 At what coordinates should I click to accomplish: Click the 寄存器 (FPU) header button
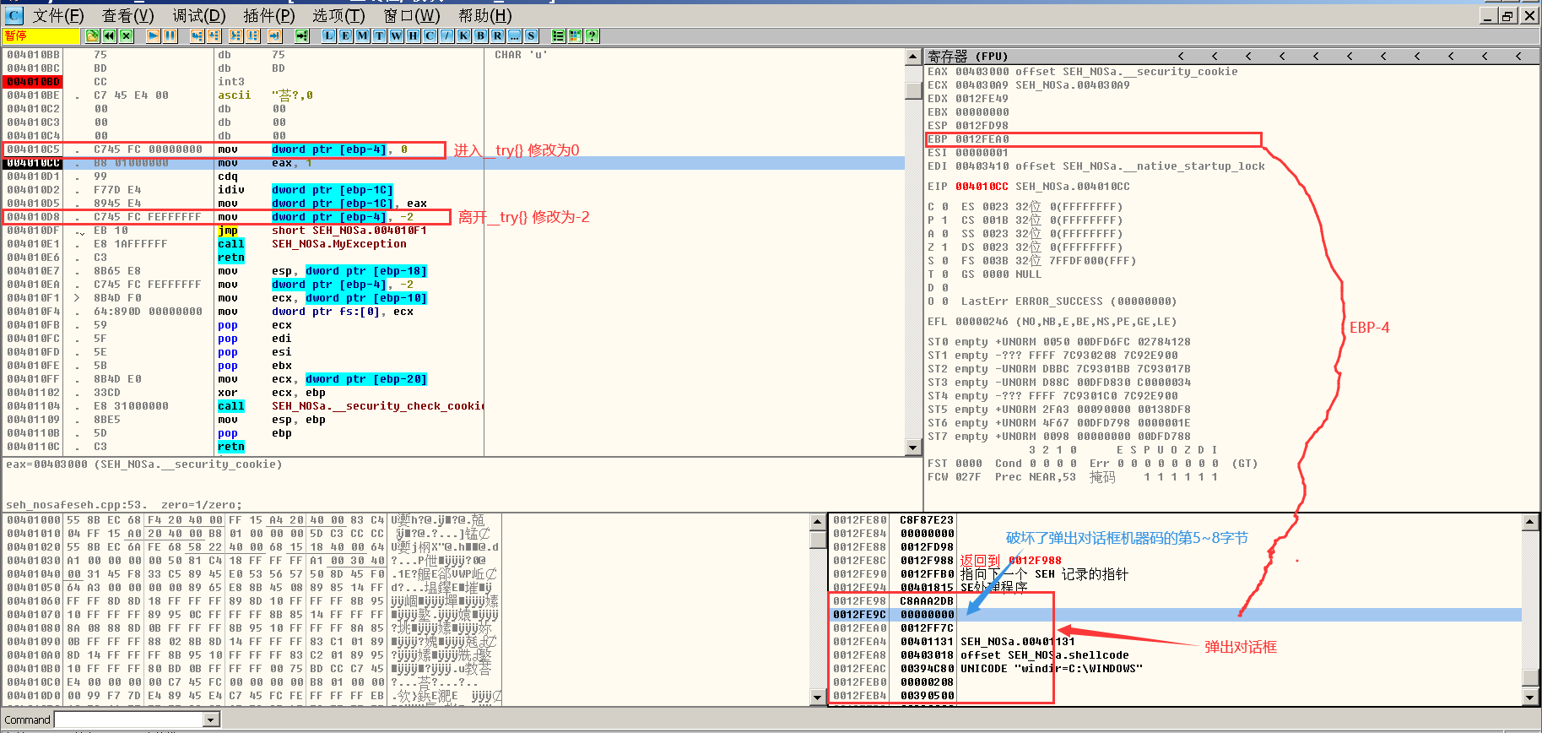(x=967, y=57)
